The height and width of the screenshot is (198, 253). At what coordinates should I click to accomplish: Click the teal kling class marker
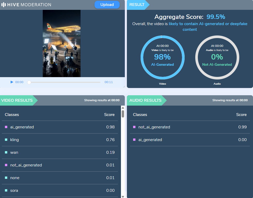click(6, 140)
